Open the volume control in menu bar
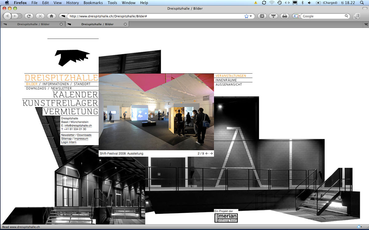 (x=309, y=3)
